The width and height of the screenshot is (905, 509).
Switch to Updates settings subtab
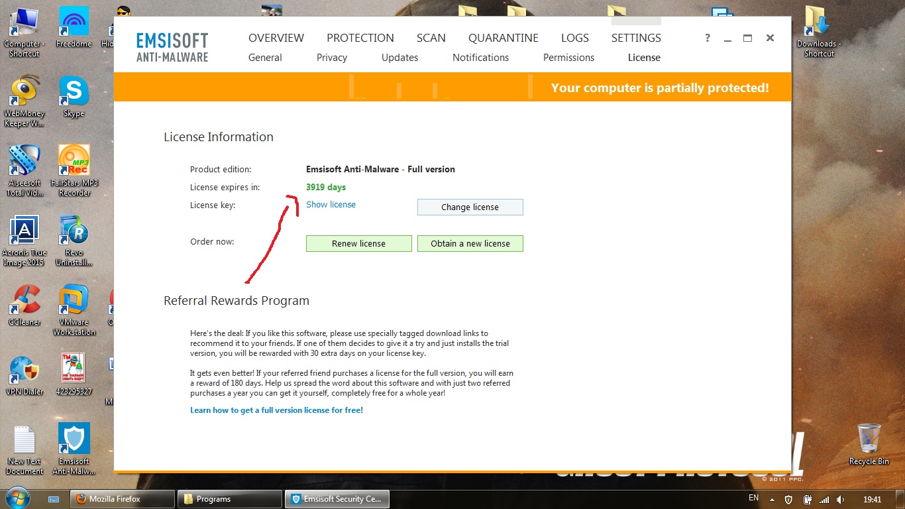(x=400, y=58)
